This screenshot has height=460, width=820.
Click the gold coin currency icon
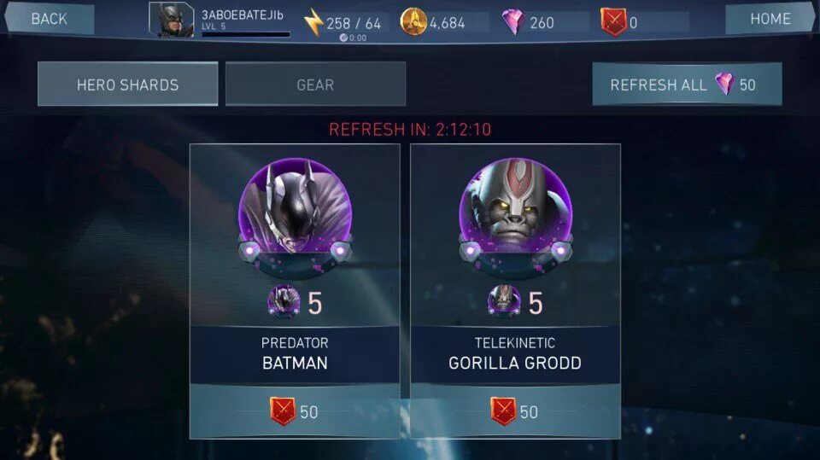[413, 22]
